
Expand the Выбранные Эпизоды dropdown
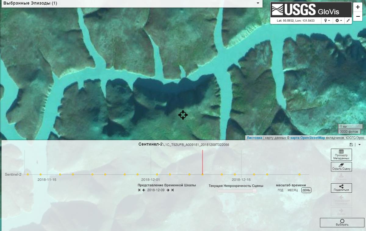[x=258, y=3]
